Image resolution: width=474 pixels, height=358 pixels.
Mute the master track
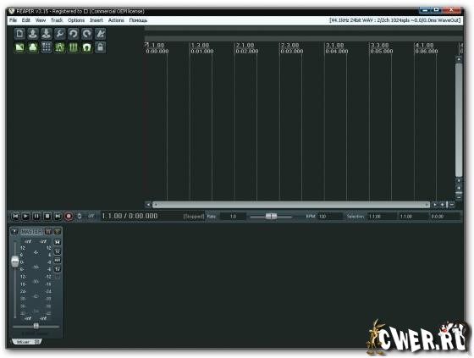pos(48,232)
